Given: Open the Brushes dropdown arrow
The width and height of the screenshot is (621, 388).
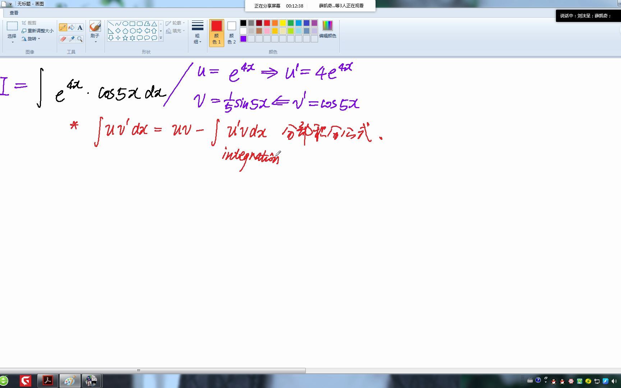Looking at the screenshot, I should click(x=95, y=42).
